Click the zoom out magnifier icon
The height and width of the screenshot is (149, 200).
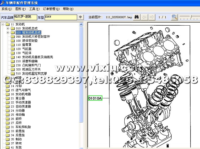pyautogui.click(x=175, y=17)
